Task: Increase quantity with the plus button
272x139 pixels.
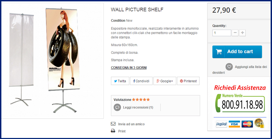Action: (242, 33)
